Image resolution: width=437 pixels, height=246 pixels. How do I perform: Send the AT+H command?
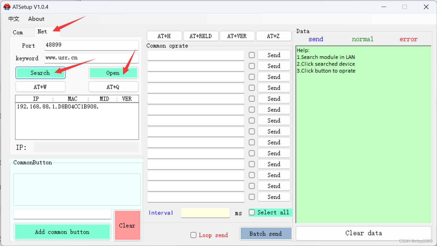(164, 36)
